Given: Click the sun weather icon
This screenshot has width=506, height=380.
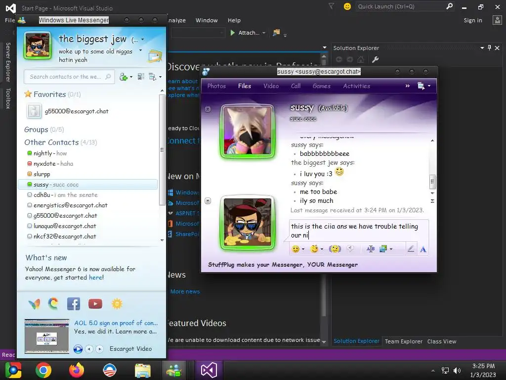Looking at the screenshot, I should [x=117, y=304].
